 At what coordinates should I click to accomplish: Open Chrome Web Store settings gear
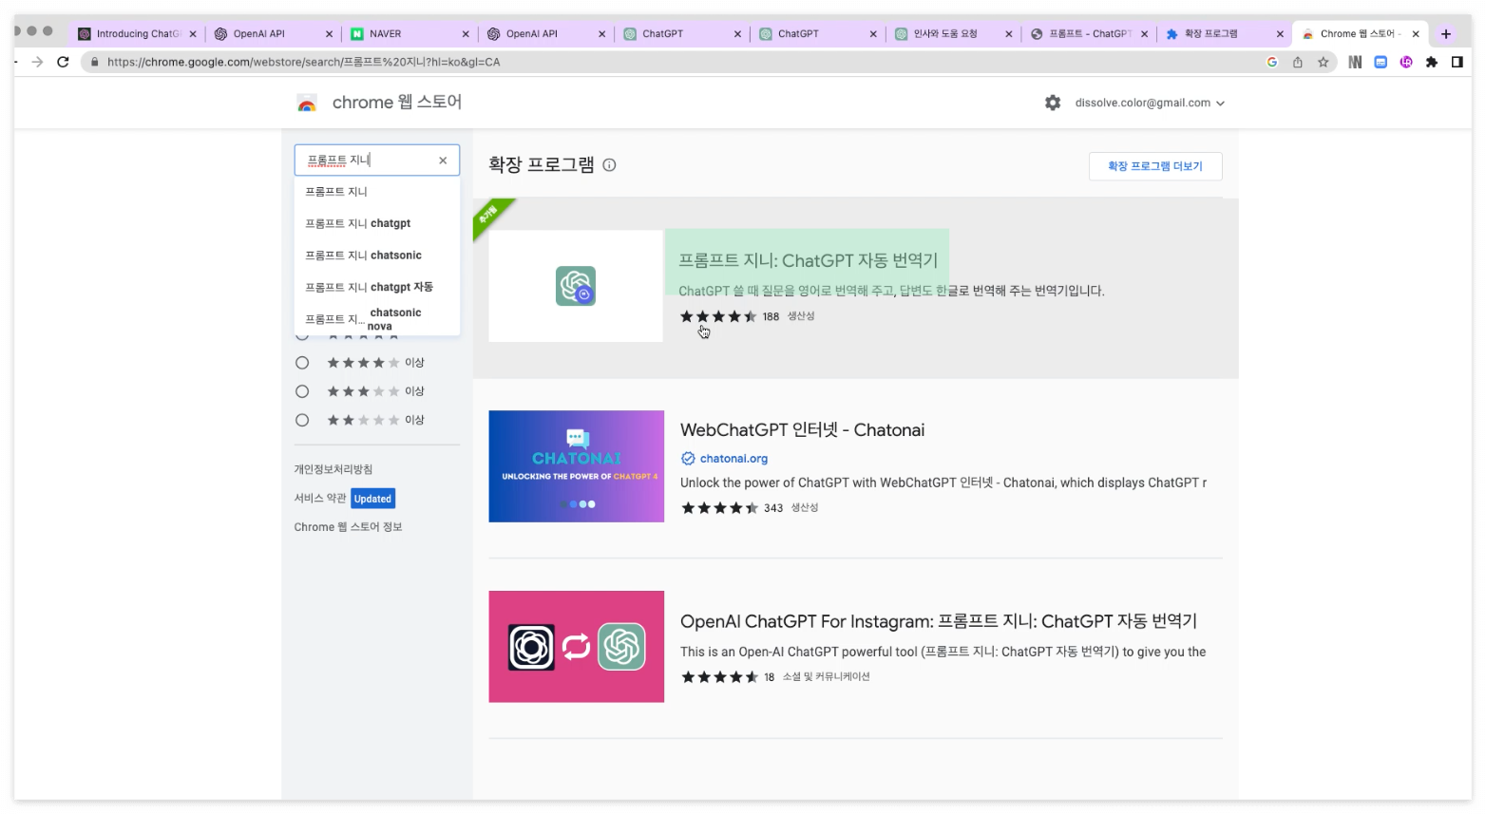tap(1053, 103)
